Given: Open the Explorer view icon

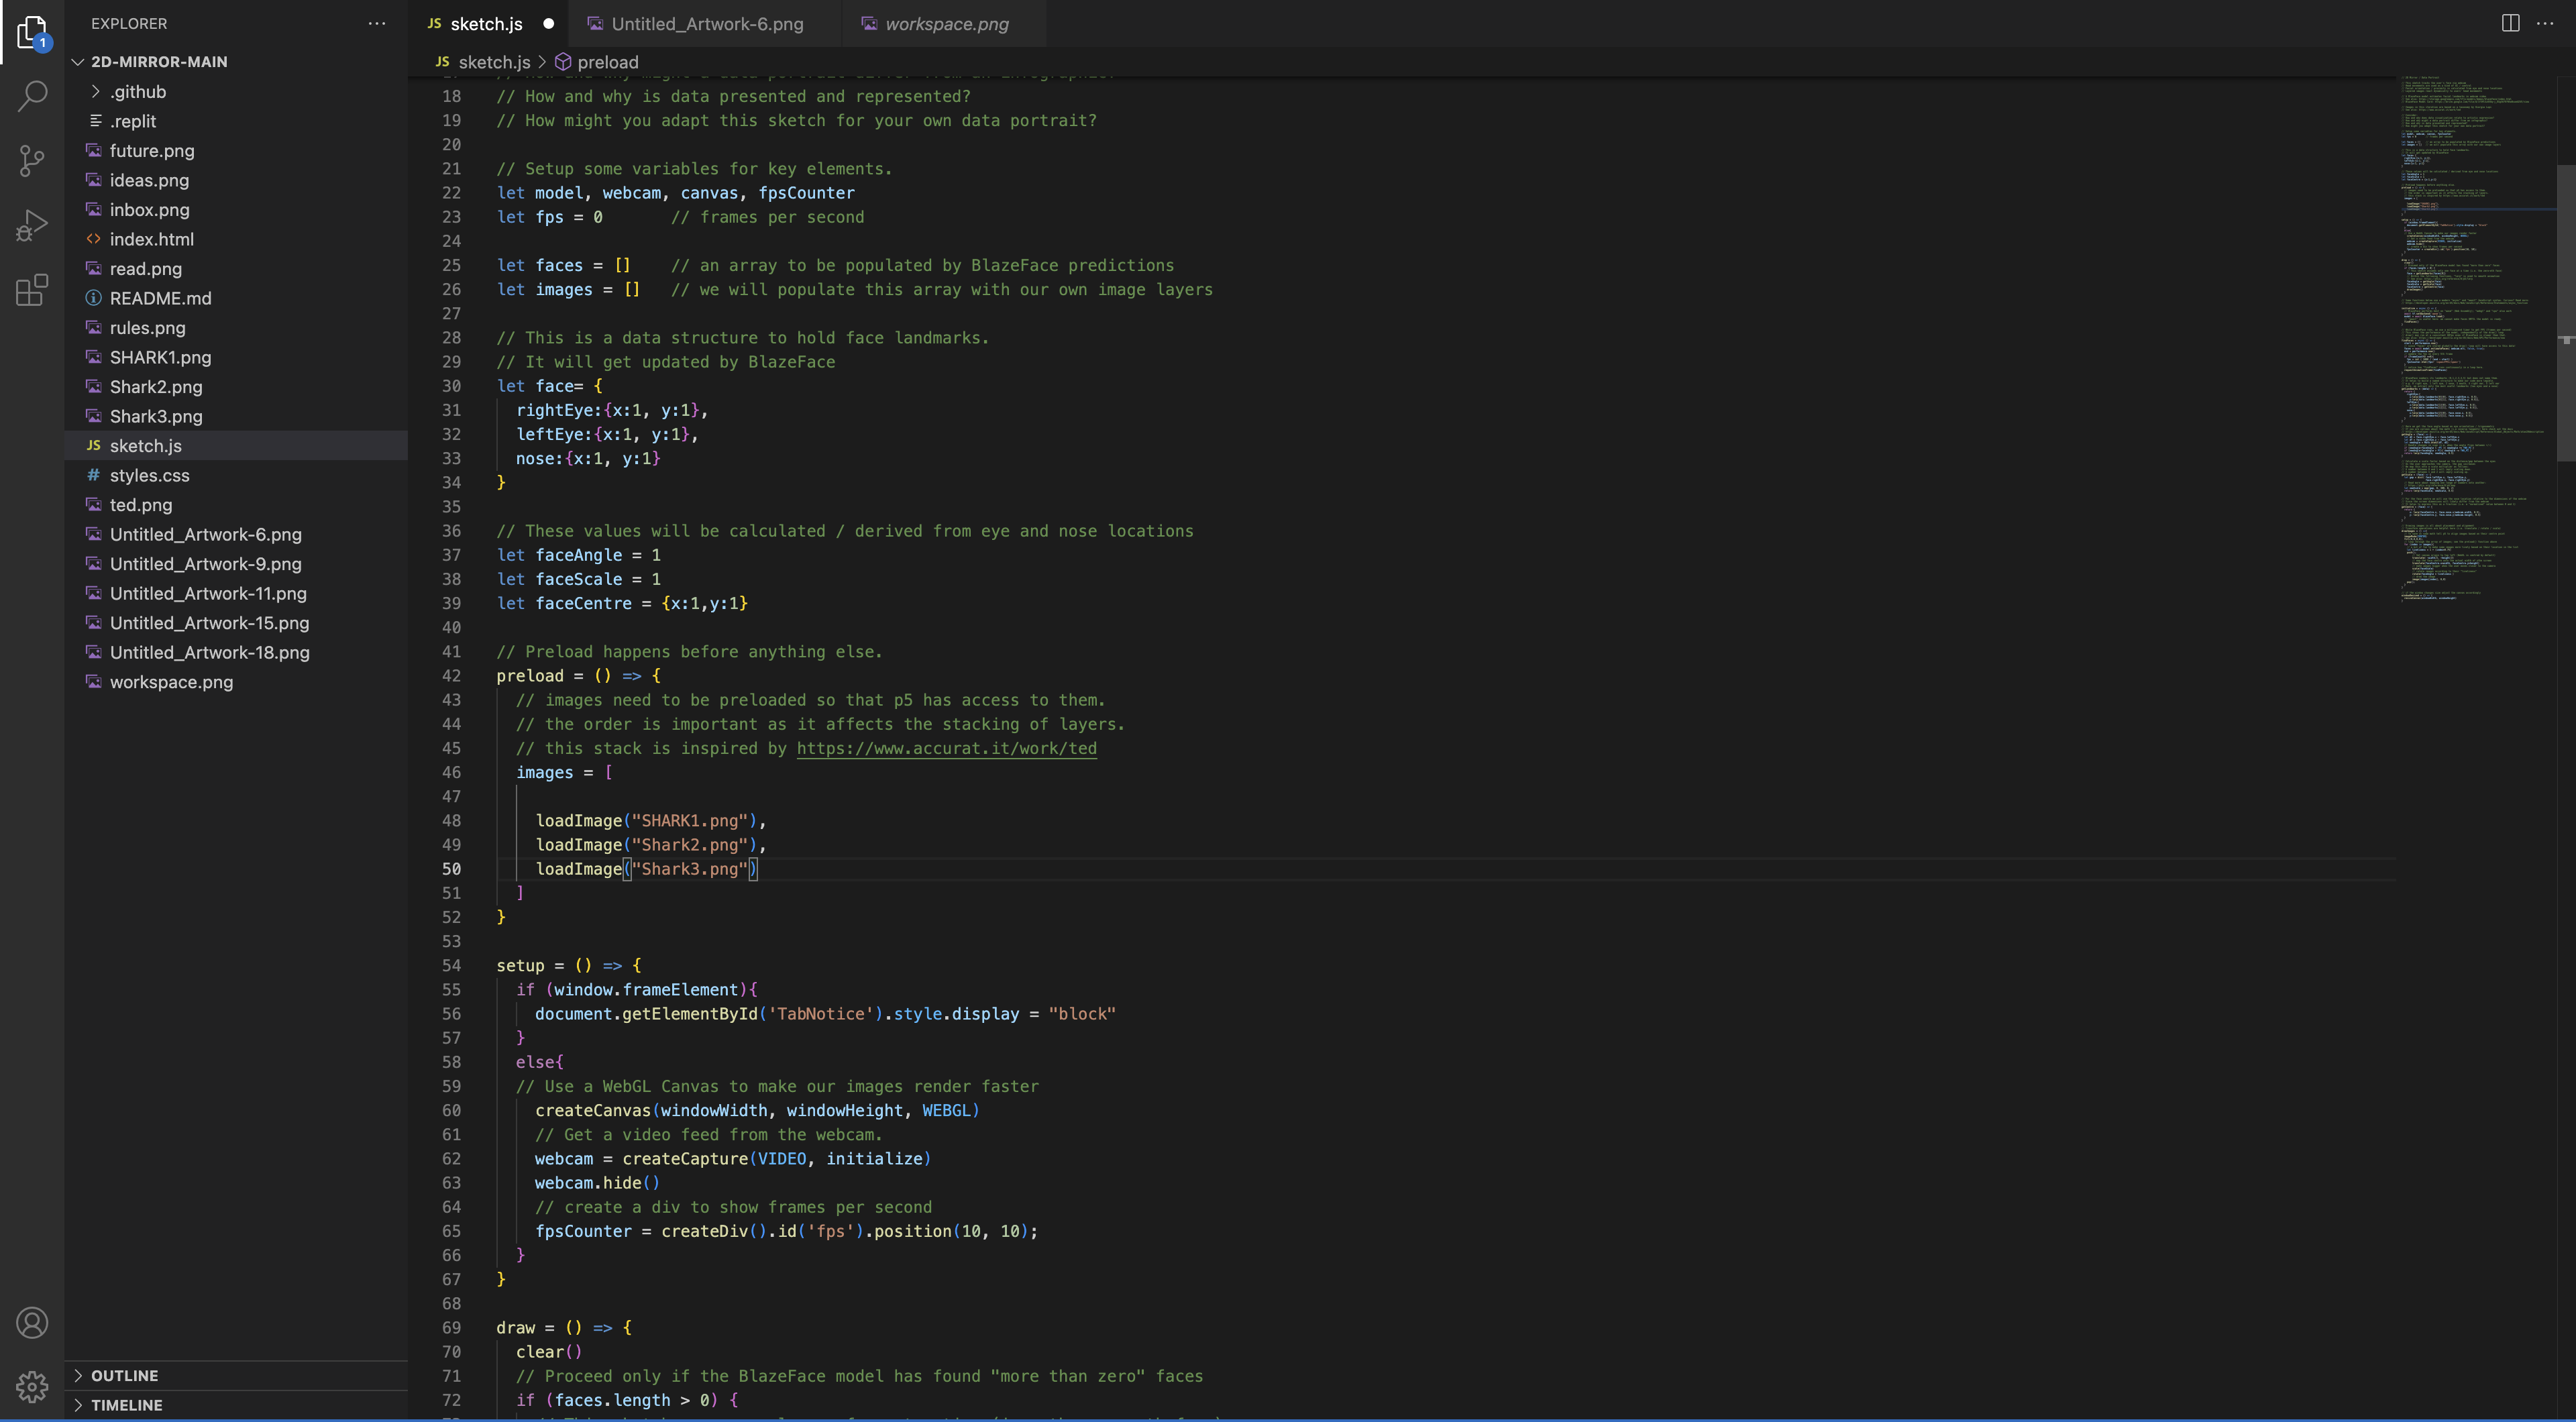Looking at the screenshot, I should tap(32, 32).
